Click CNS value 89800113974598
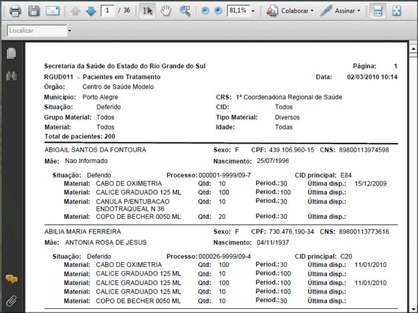This screenshot has width=418, height=313. click(364, 149)
